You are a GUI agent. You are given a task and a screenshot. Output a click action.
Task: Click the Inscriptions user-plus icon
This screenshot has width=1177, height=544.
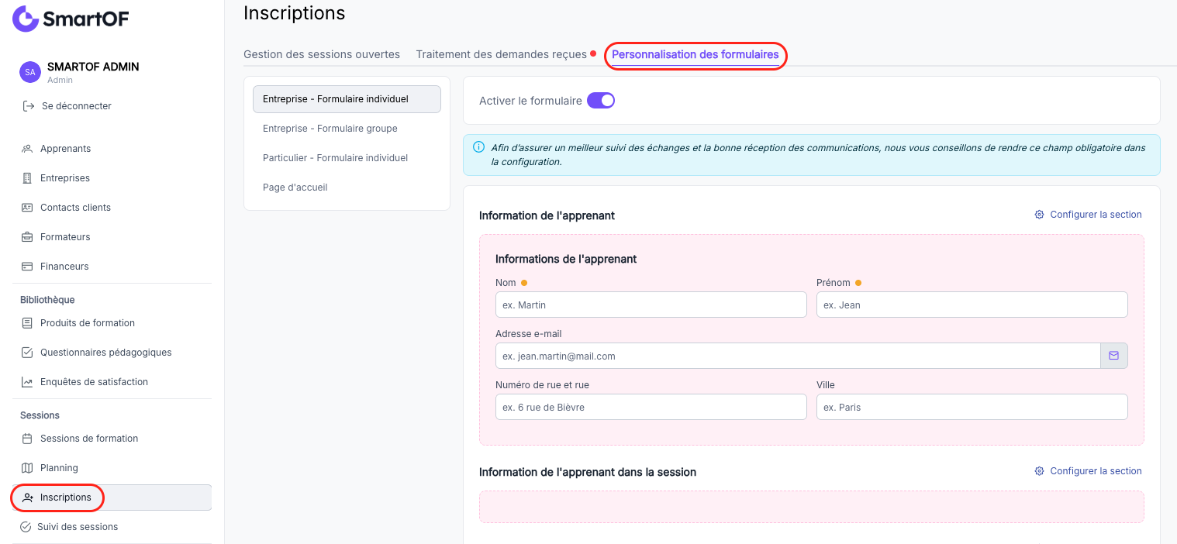29,498
